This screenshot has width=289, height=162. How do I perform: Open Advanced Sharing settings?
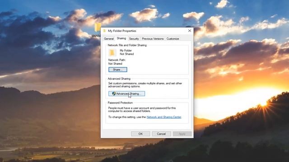[126, 94]
